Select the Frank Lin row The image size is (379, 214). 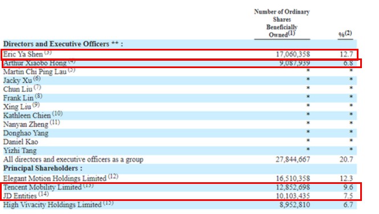pos(180,98)
